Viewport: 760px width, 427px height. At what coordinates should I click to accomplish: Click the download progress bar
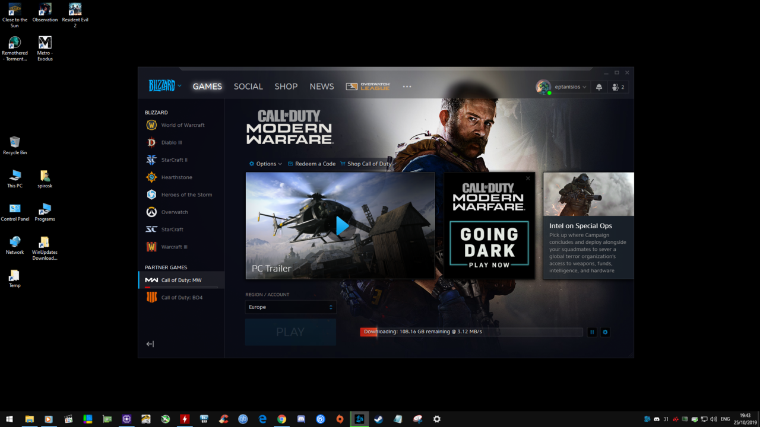coord(471,332)
